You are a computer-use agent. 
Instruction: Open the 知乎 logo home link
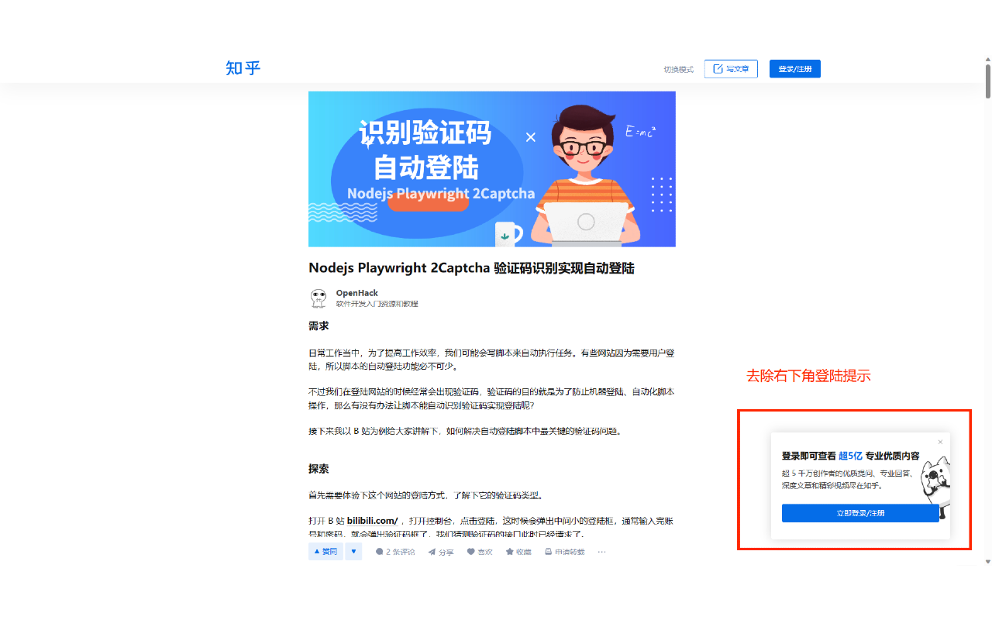[x=243, y=68]
